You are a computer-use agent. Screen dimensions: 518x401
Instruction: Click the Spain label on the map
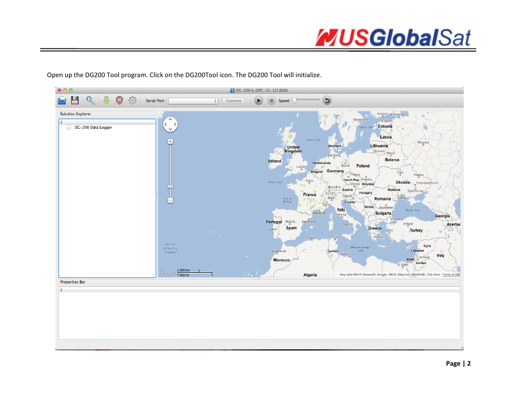292,228
